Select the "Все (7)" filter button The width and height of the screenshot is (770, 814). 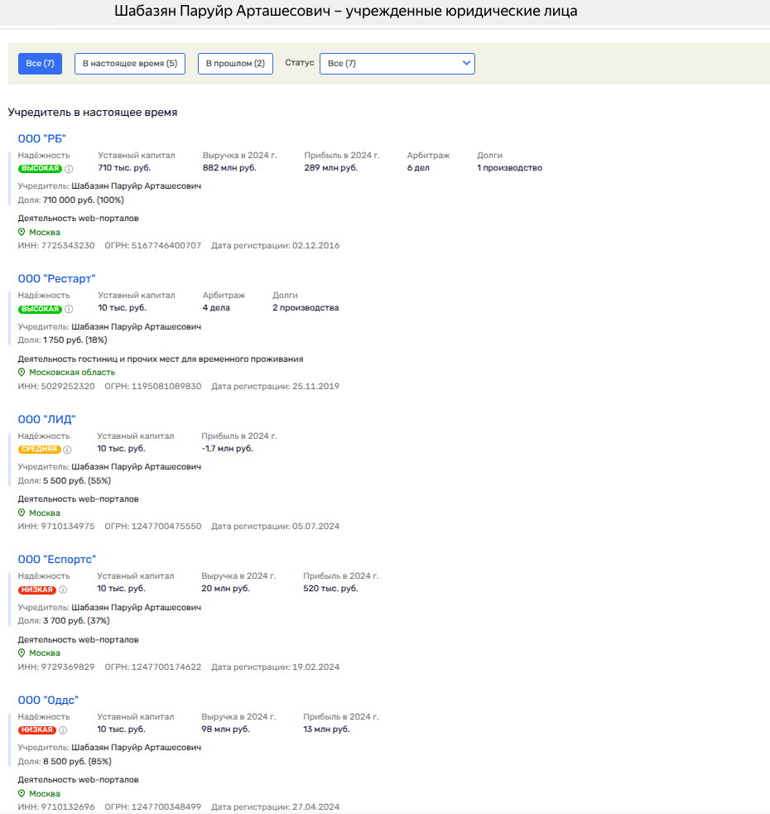40,64
